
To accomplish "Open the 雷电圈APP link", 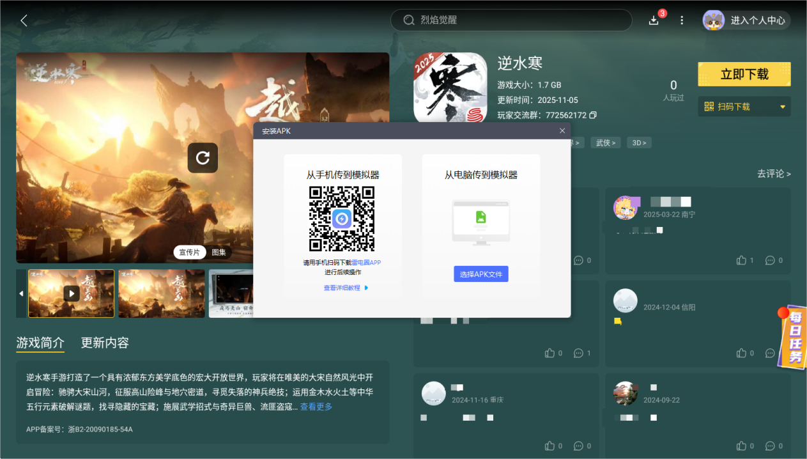I will point(366,263).
